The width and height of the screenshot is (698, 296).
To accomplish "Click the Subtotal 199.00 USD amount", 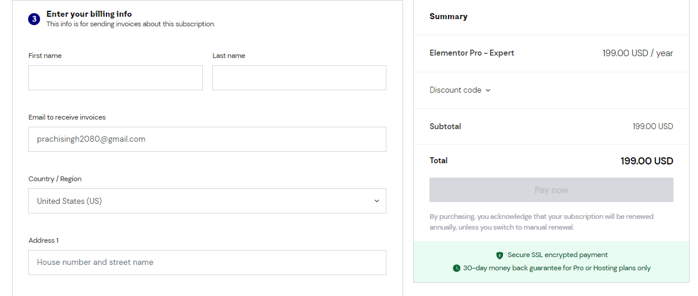I will [x=653, y=126].
